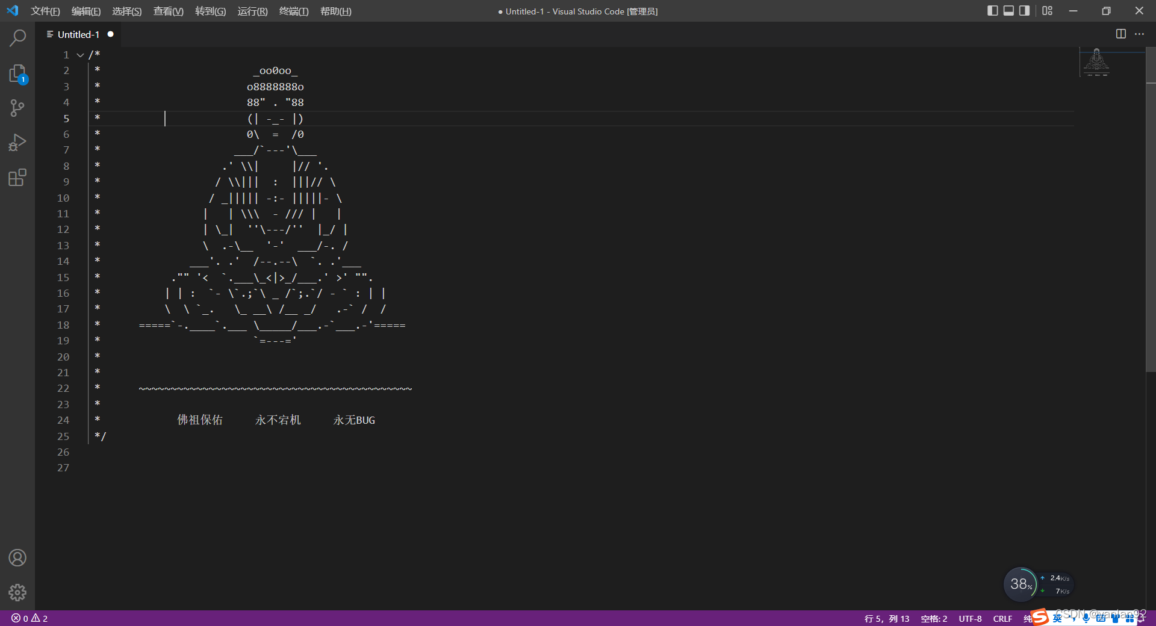
Task: Open the Search view
Action: [17, 37]
